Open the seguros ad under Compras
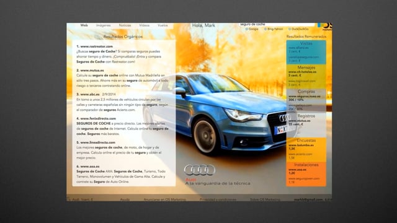The width and height of the screenshot is (397, 223). [305, 97]
